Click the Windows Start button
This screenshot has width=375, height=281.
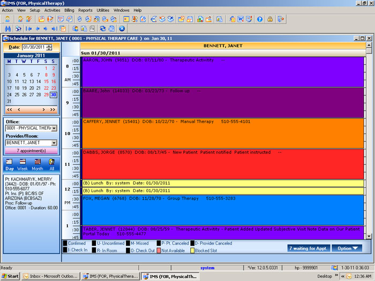tap(10, 276)
